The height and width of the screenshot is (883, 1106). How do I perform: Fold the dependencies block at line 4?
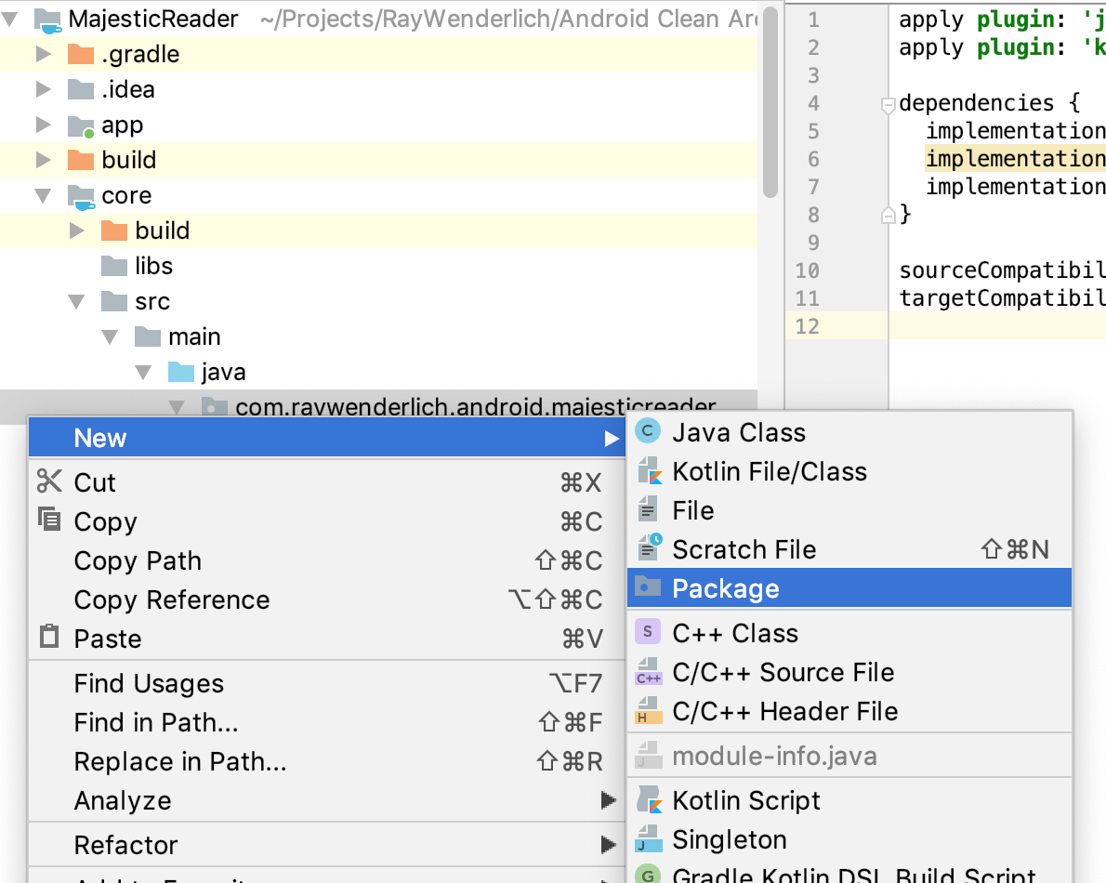click(x=888, y=105)
